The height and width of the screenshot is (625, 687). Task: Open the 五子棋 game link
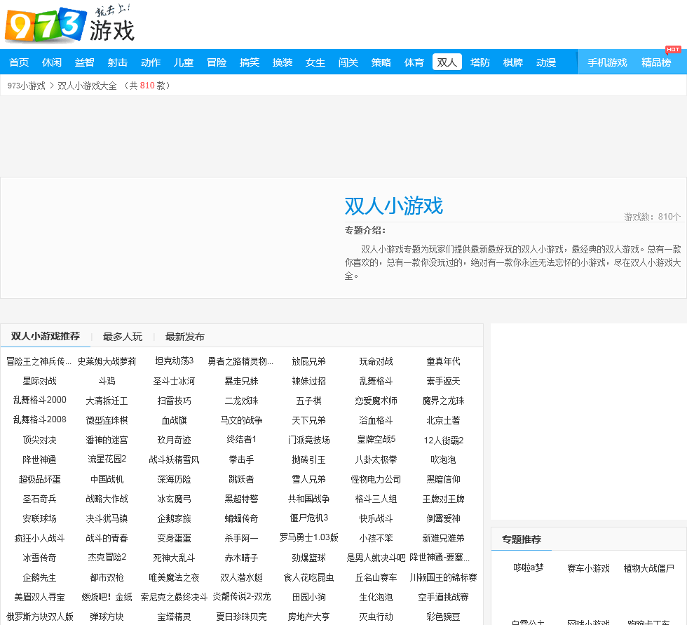308,401
